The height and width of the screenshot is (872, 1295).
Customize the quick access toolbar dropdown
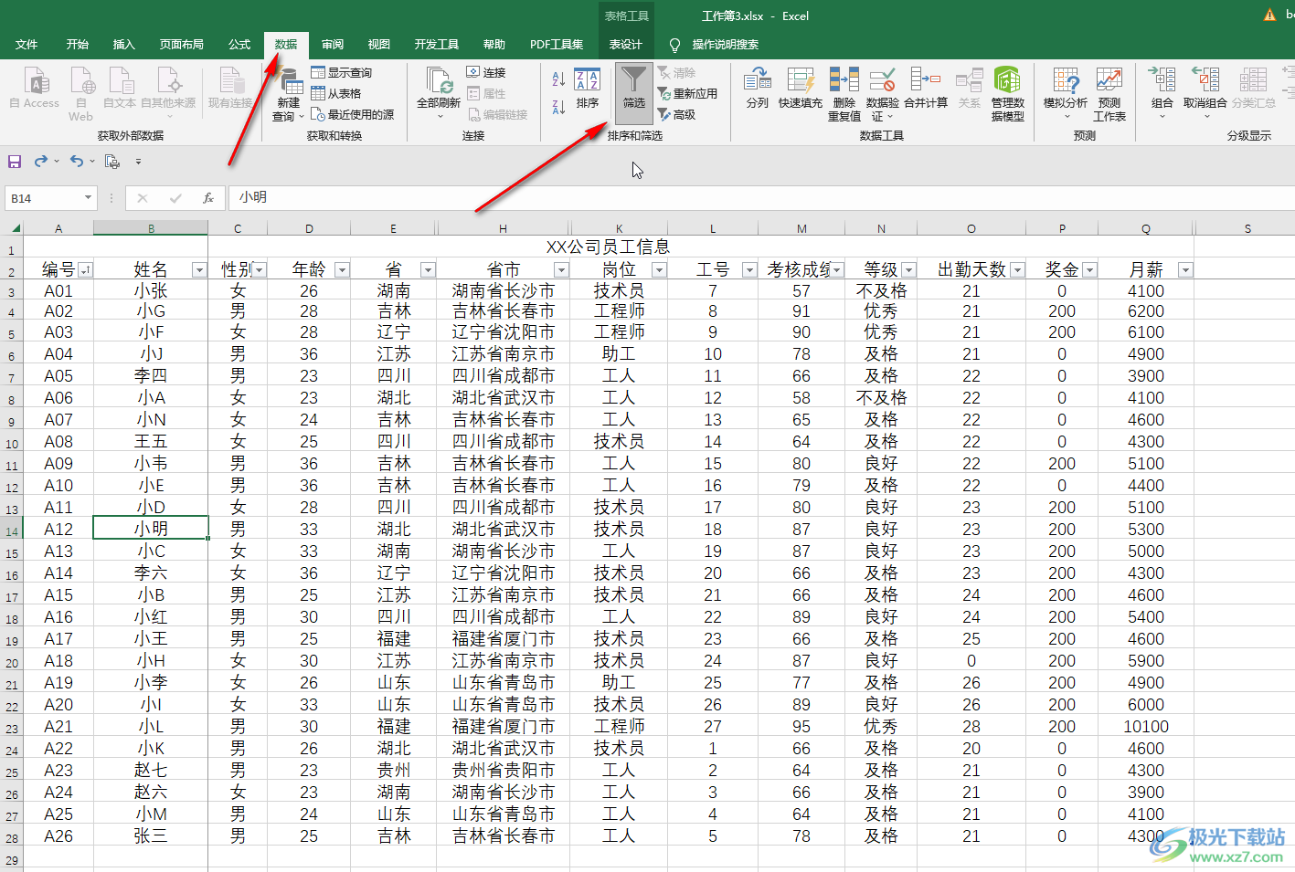pyautogui.click(x=138, y=162)
